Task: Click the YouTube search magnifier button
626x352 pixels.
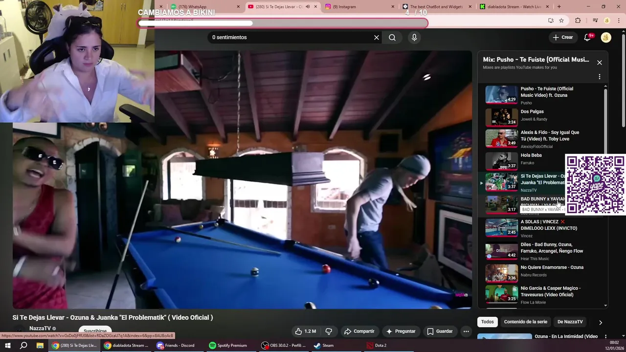Action: click(x=392, y=38)
